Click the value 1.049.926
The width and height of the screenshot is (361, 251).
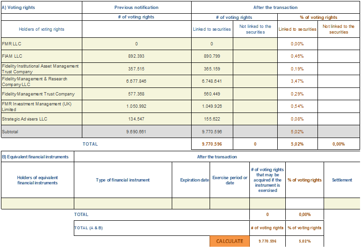(212, 106)
